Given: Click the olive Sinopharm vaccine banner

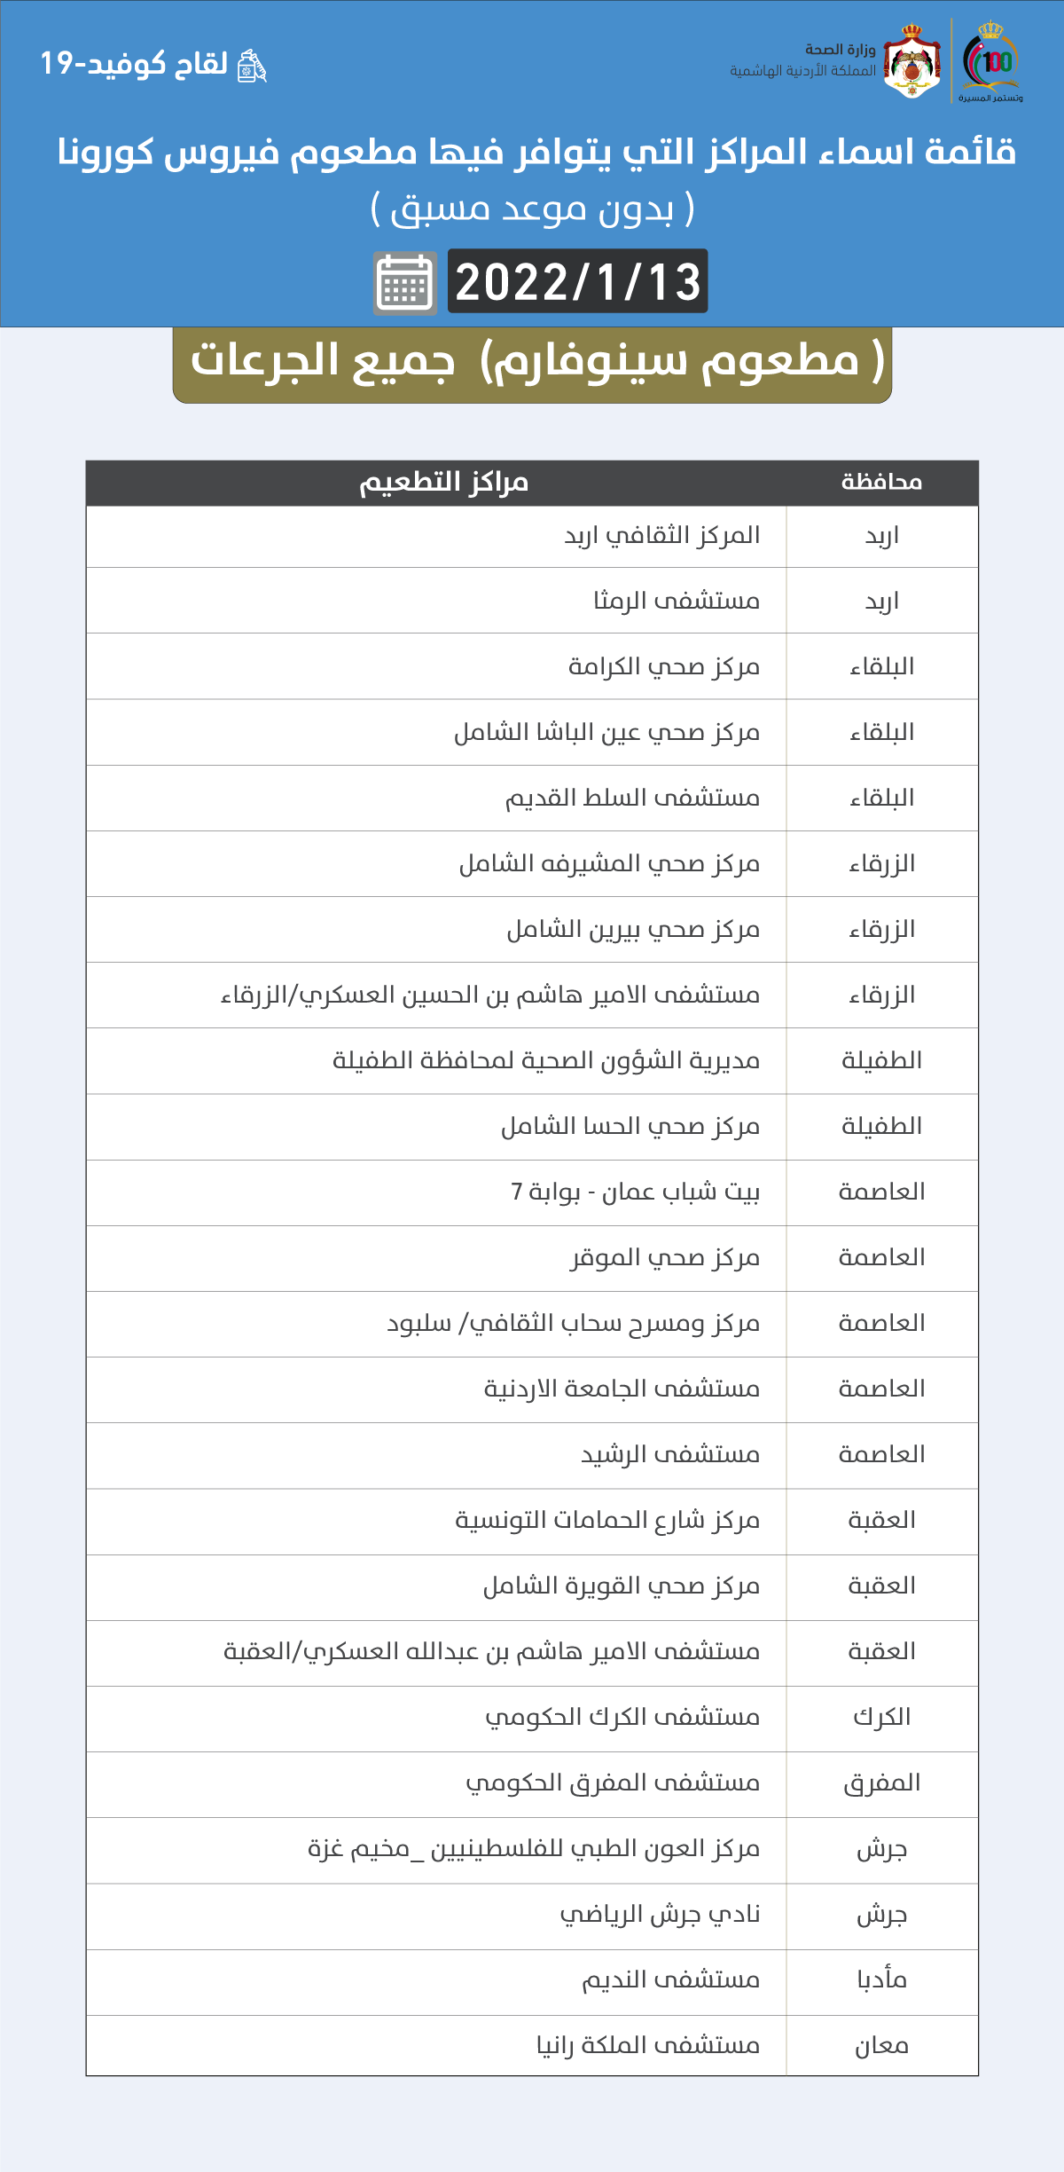Looking at the screenshot, I should coord(532,363).
